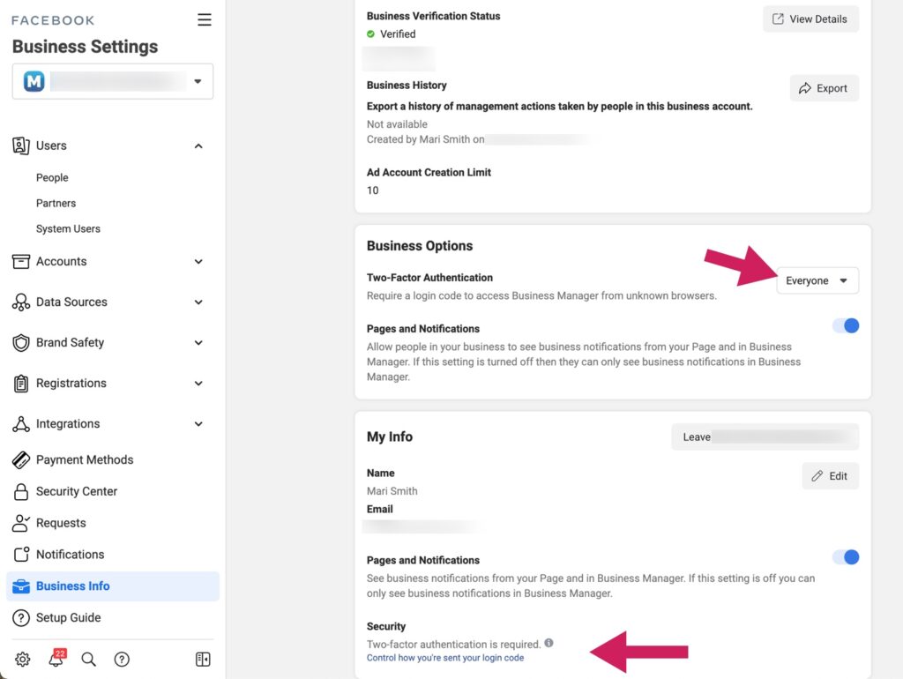Click the Edit button in My Info

point(830,475)
